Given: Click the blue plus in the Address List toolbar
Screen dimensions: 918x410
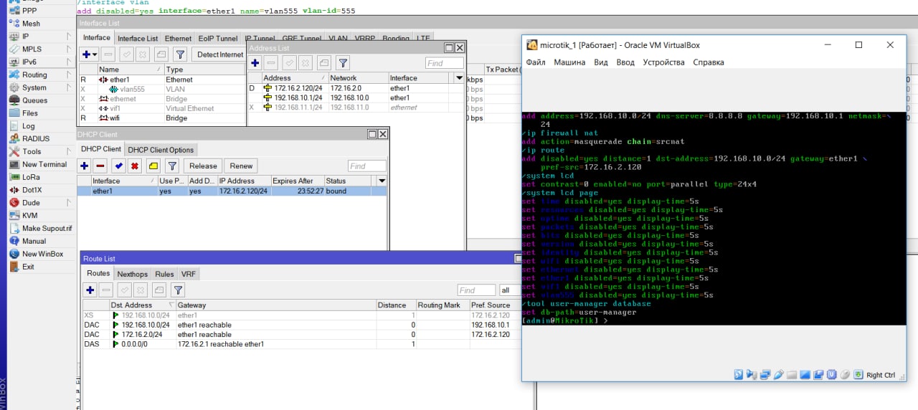Looking at the screenshot, I should 255,63.
